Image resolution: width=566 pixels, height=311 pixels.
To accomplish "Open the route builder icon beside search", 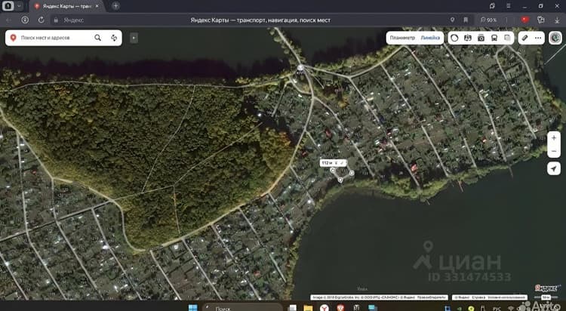I will point(114,38).
